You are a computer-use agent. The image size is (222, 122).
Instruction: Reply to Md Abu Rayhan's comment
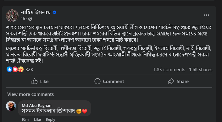[50, 119]
